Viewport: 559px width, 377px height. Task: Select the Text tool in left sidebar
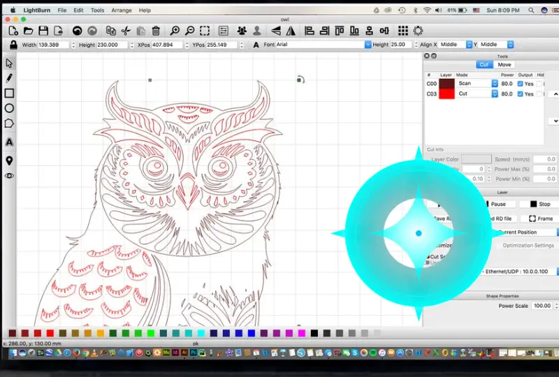[x=9, y=142]
